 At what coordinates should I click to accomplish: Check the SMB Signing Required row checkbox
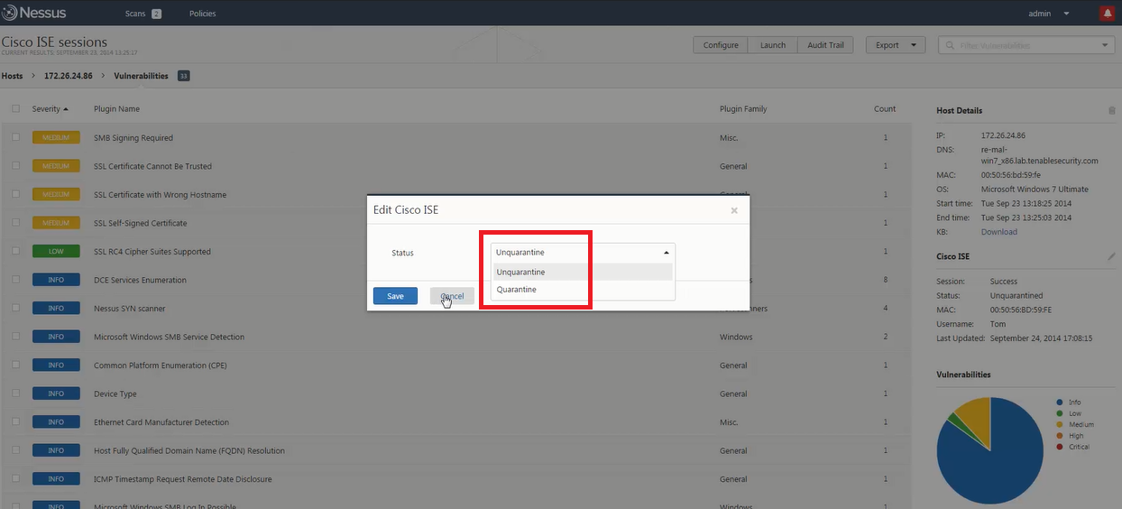15,138
